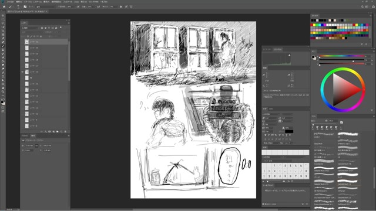Open brush preset picker in options bar
Screen dimensions: 376x211
pyautogui.click(x=18, y=6)
